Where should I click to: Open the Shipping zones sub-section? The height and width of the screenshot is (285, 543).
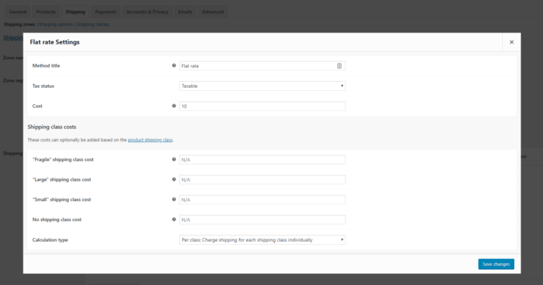coord(20,25)
